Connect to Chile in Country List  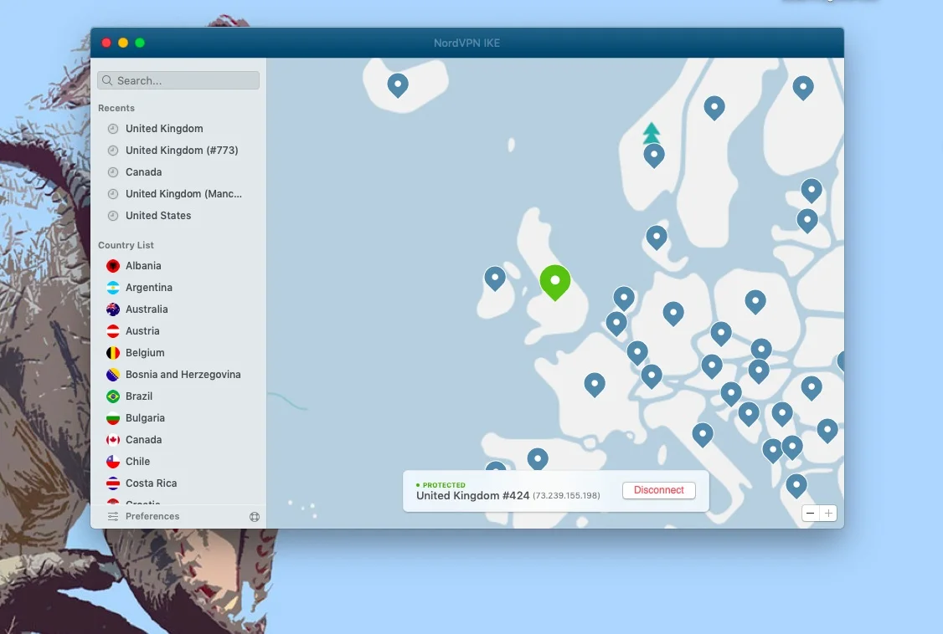point(137,462)
